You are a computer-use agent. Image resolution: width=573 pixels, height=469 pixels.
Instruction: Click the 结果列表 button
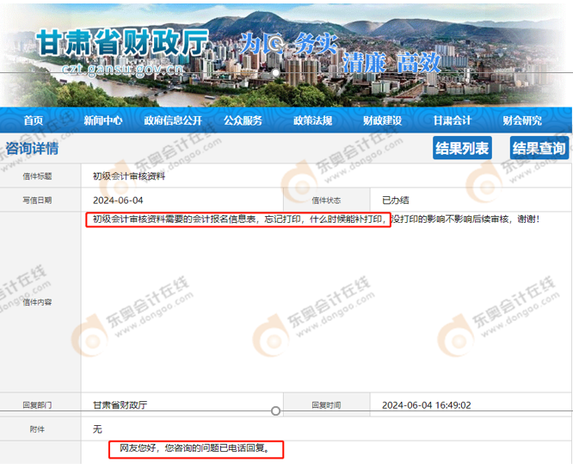coord(462,148)
